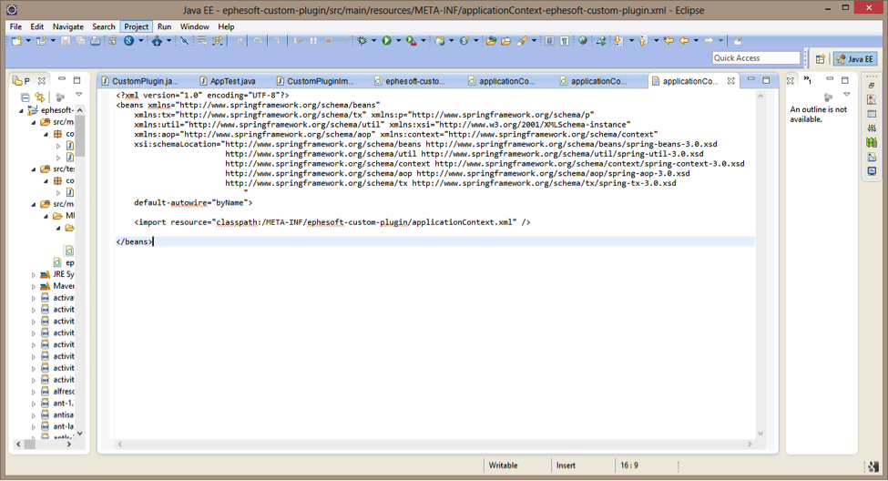Minimize the Package Explorer view
This screenshot has width=888, height=481.
62,79
